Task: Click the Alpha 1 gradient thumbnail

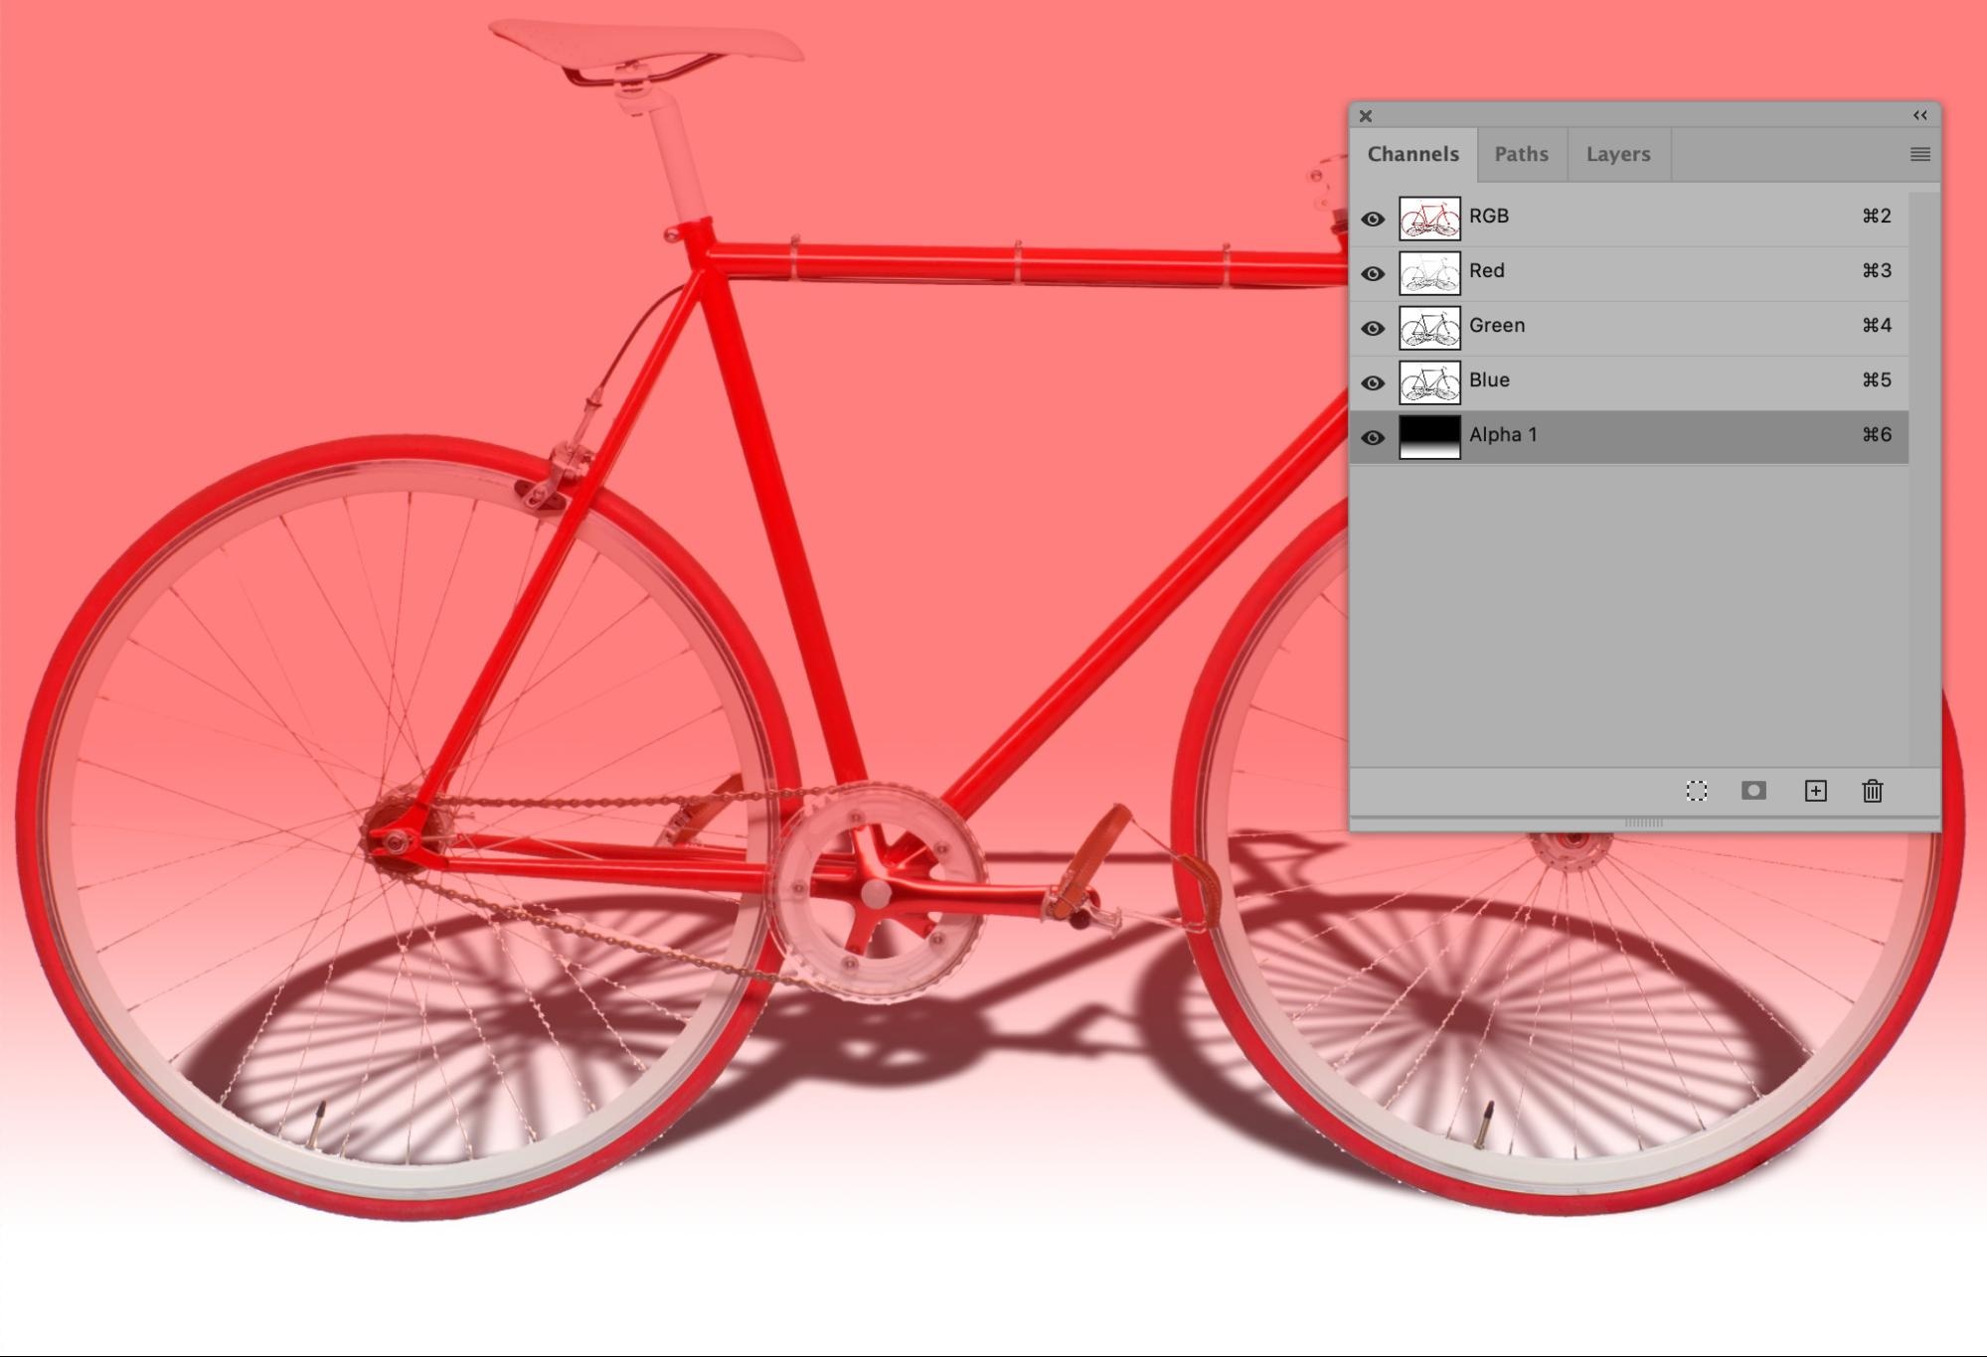Action: click(1429, 436)
